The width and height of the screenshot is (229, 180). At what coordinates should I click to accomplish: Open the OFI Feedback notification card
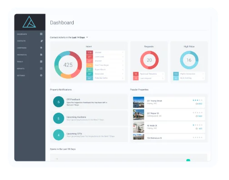click(x=89, y=102)
